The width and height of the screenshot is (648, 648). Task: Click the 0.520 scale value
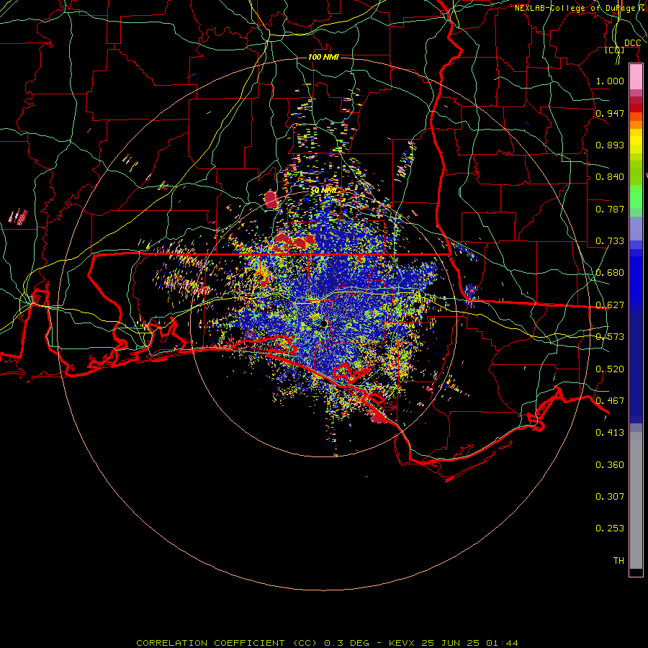pyautogui.click(x=610, y=369)
